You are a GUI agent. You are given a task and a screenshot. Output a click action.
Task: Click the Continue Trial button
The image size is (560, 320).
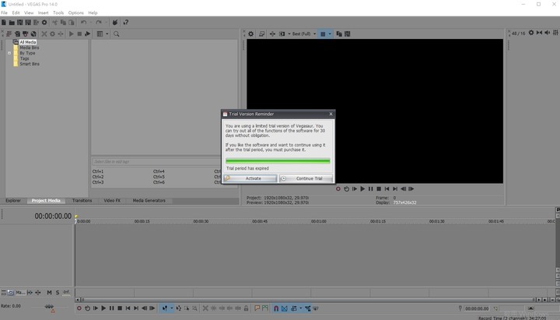[x=306, y=178]
